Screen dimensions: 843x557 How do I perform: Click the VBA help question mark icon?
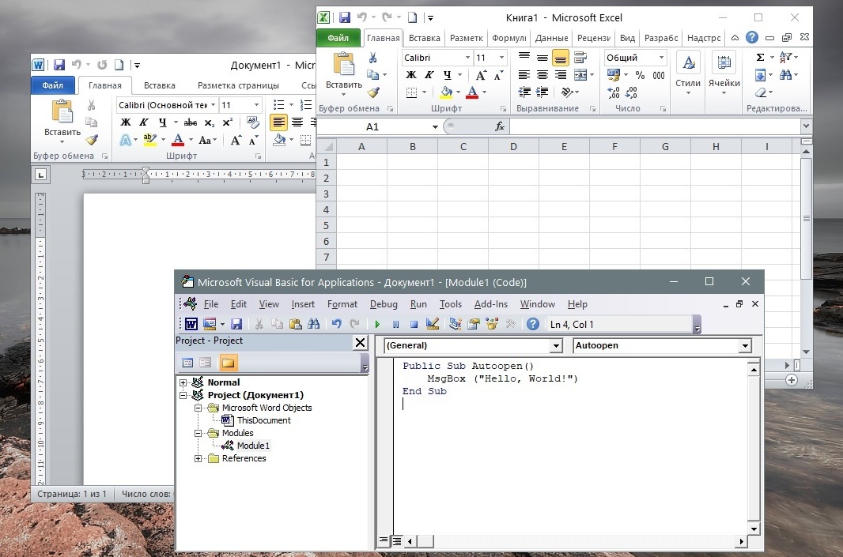coord(533,324)
